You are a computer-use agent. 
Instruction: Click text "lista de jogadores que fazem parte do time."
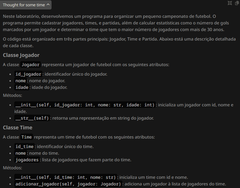[x=86, y=160]
